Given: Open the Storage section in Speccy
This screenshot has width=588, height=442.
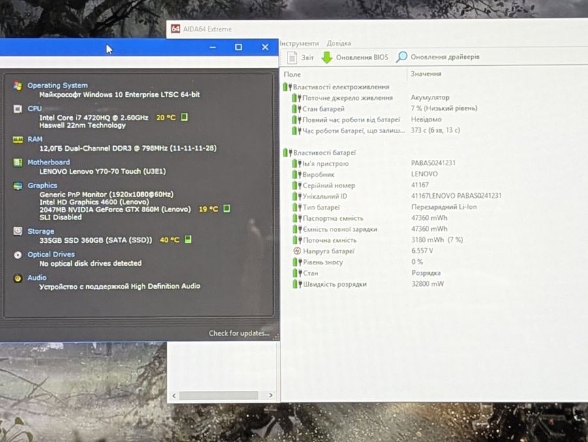Looking at the screenshot, I should (x=41, y=231).
